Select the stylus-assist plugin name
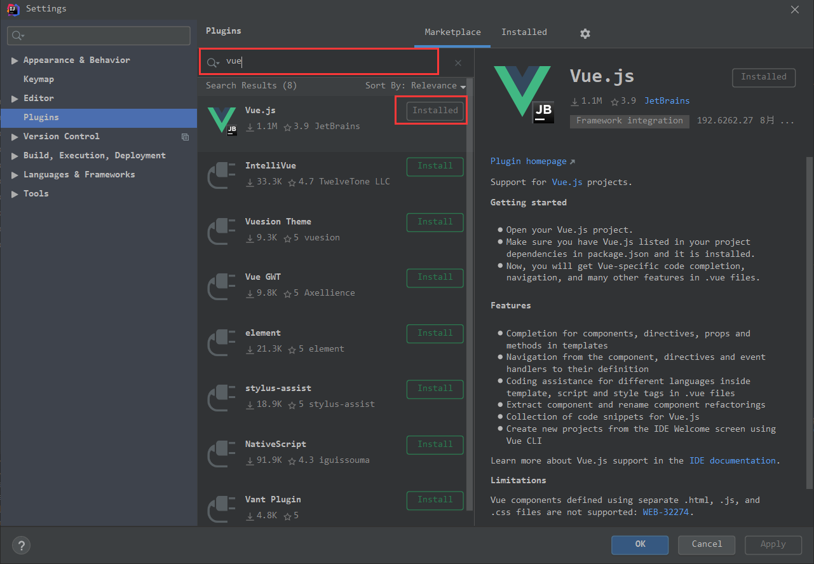Image resolution: width=814 pixels, height=564 pixels. click(x=278, y=389)
